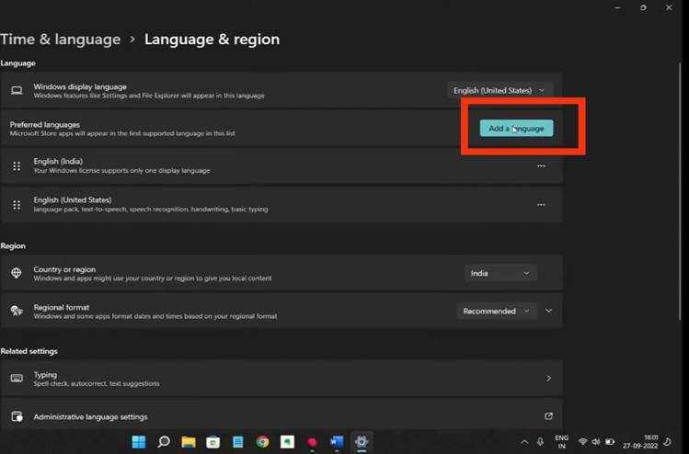The image size is (689, 454).
Task: Open the focus moon tray icon
Action: coord(668,442)
